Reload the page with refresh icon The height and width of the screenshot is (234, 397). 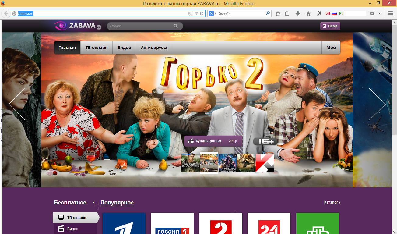click(x=202, y=13)
